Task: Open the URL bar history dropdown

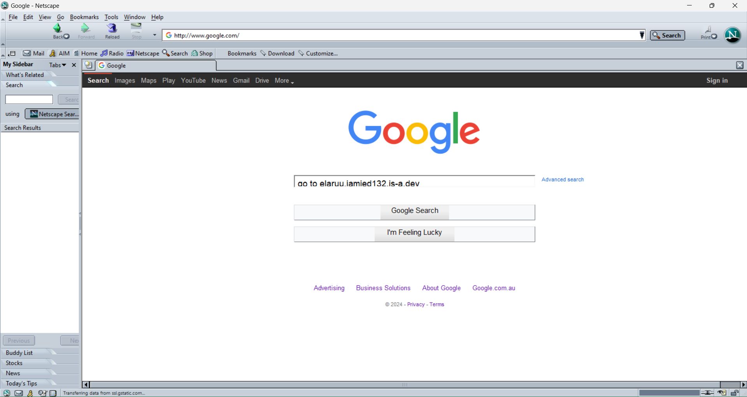Action: click(642, 35)
